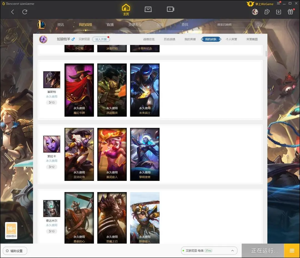The height and width of the screenshot is (258, 300).
Task: Open the 直播 menu
Action: pos(110,25)
